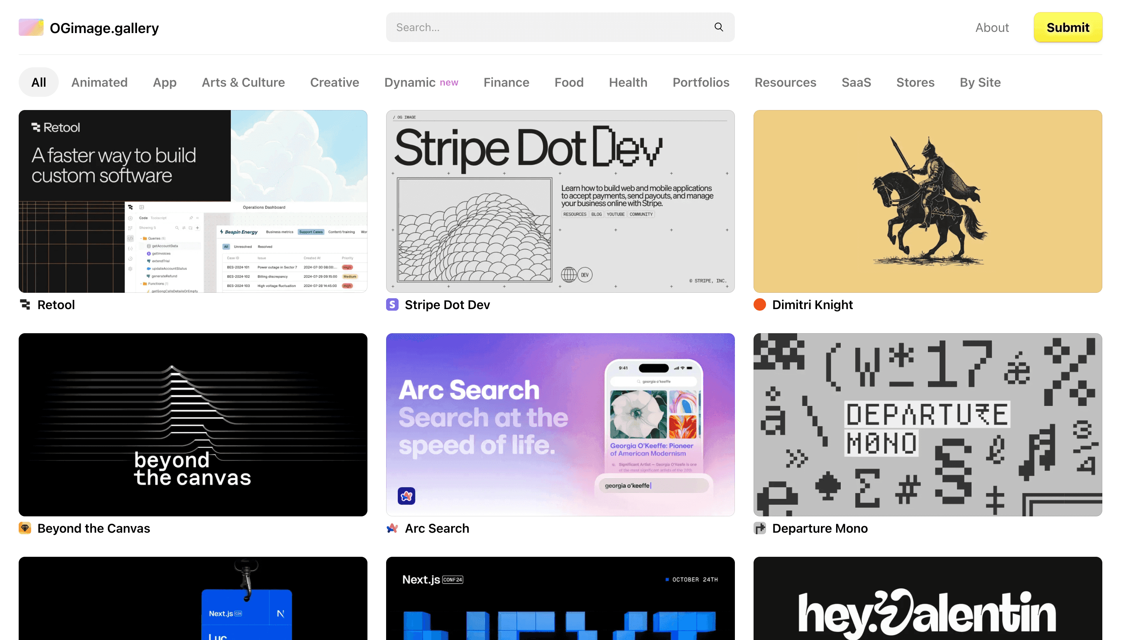This screenshot has width=1121, height=640.
Task: Click the search magnifier icon
Action: [x=719, y=27]
